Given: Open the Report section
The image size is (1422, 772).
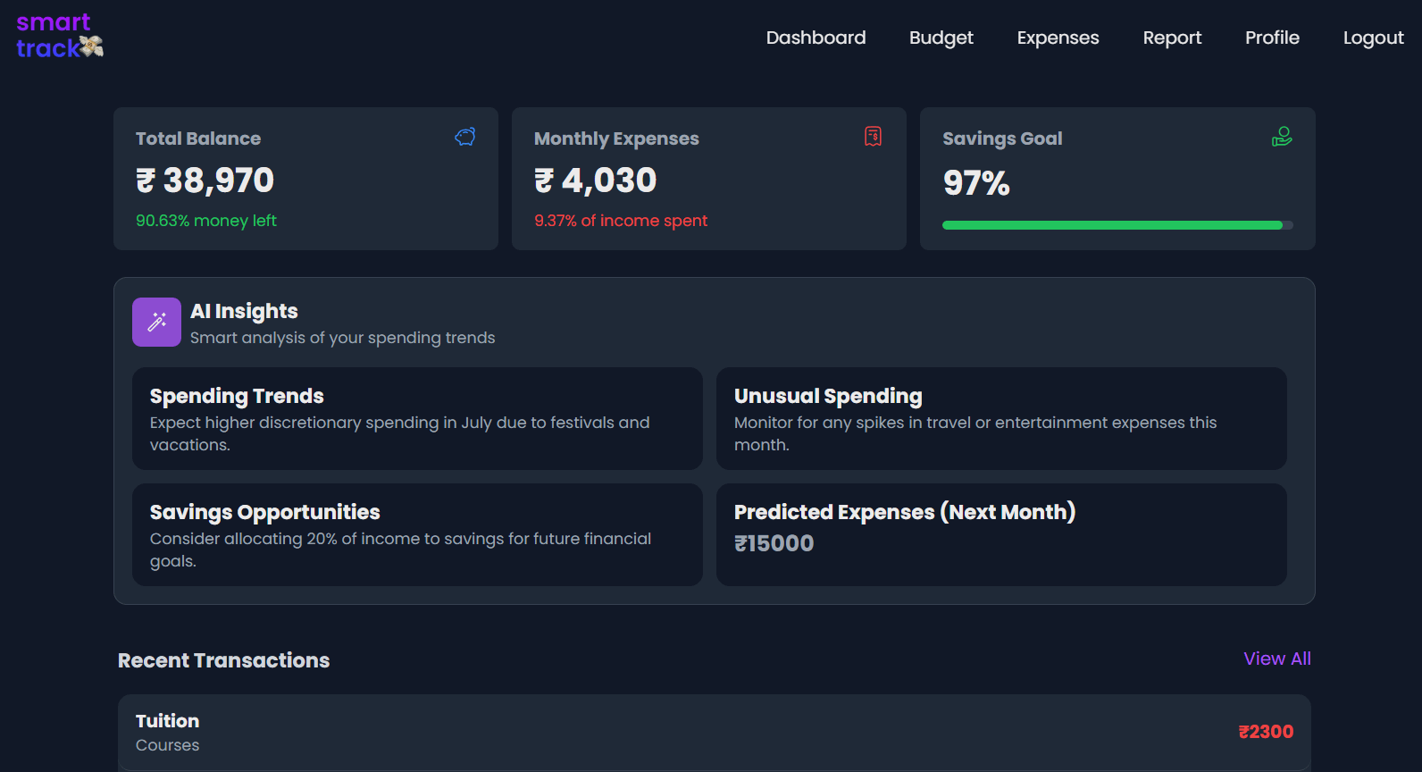Looking at the screenshot, I should [1172, 38].
